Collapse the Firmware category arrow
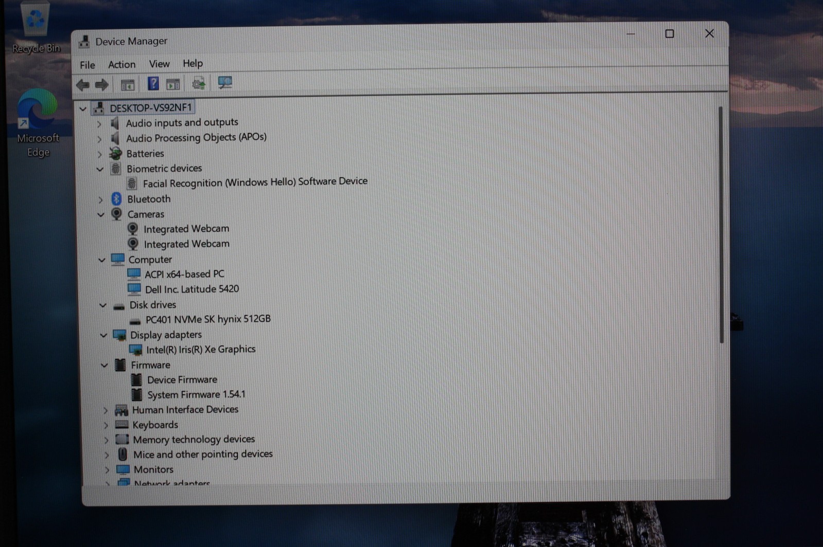 [x=104, y=366]
